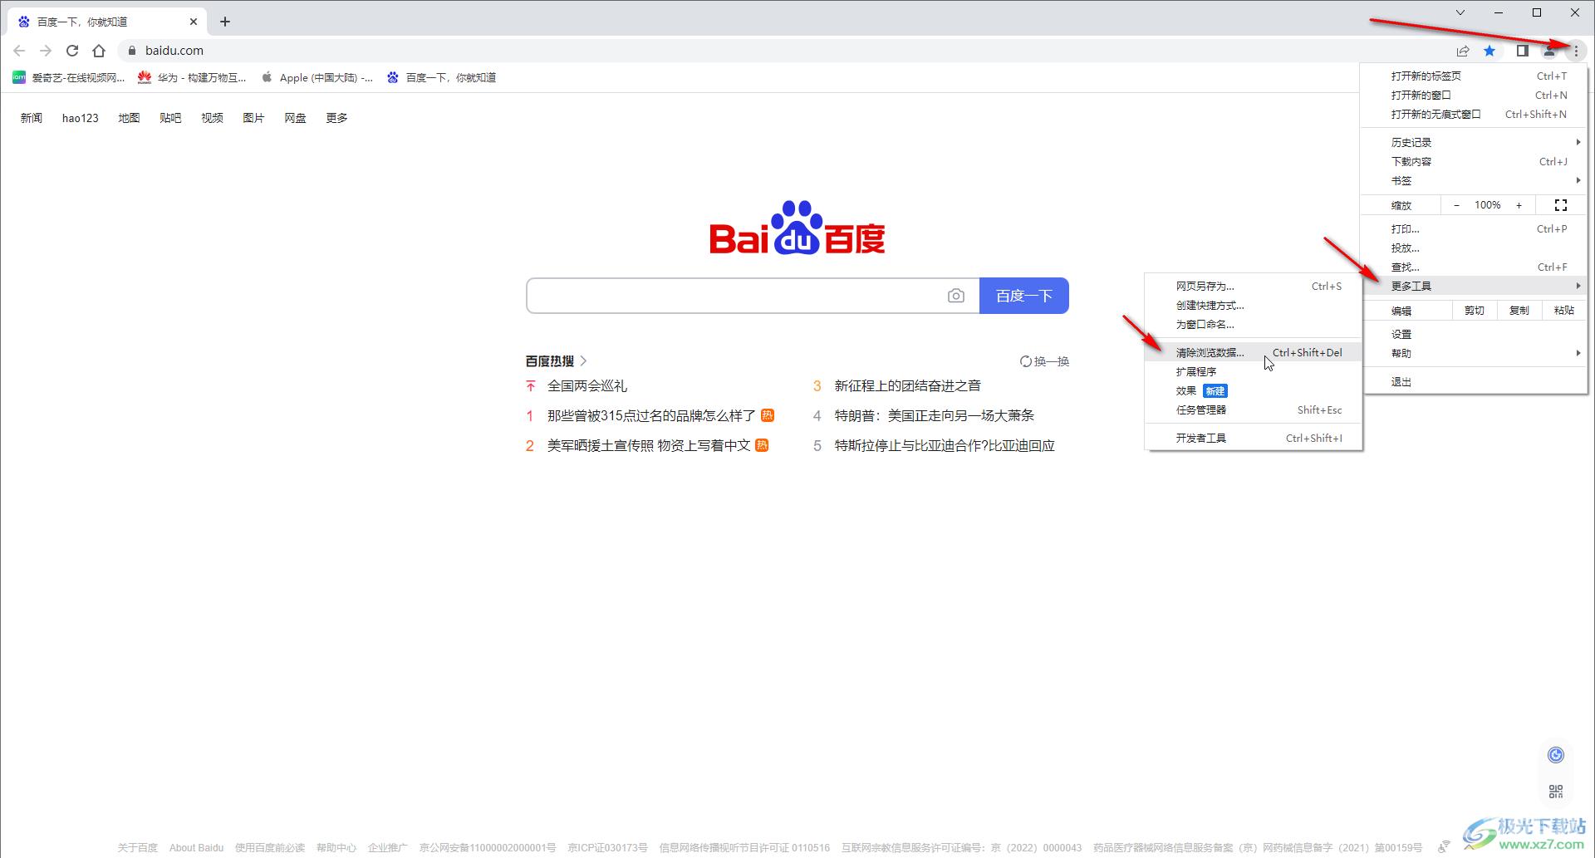Open the 百度一下 bookmark
1595x858 pixels.
441,77
